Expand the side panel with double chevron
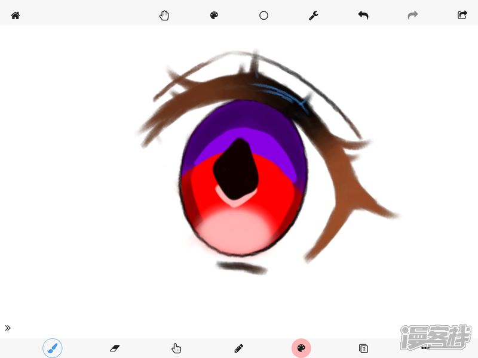Image resolution: width=478 pixels, height=358 pixels. click(8, 328)
